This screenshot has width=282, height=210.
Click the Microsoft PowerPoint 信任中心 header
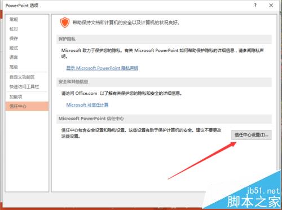tap(164, 119)
